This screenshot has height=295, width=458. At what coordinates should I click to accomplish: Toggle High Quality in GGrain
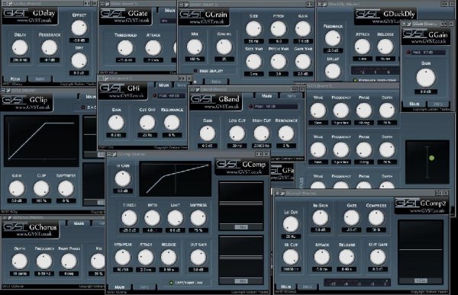click(195, 71)
